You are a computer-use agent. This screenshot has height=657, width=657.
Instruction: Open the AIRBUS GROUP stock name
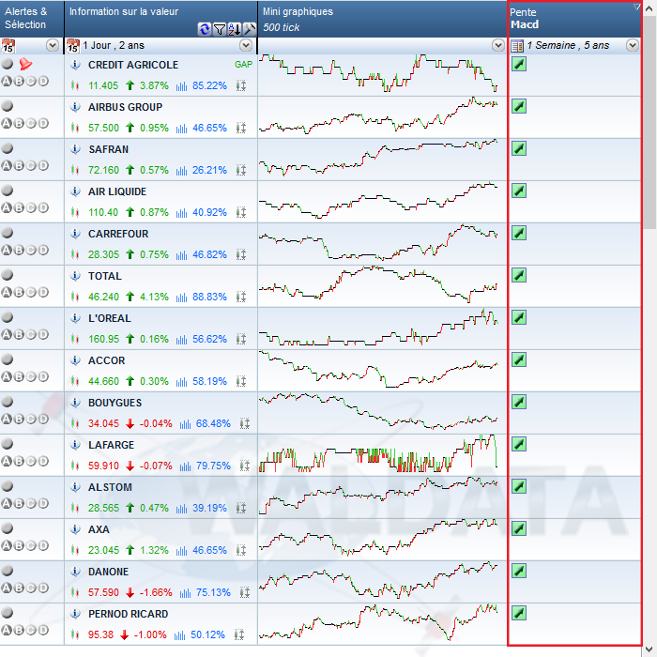click(125, 107)
